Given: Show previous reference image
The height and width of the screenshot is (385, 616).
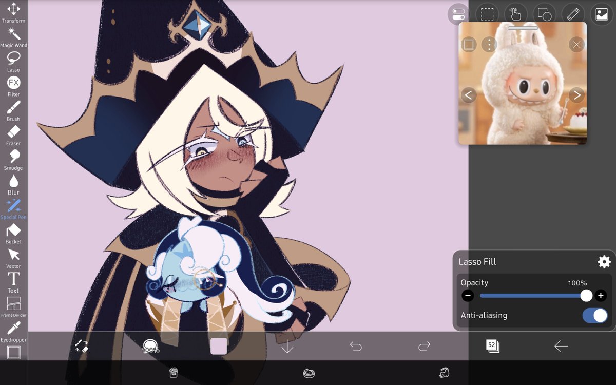Looking at the screenshot, I should 468,95.
